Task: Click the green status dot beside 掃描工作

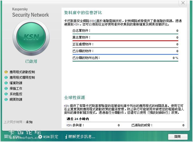Action: click(x=6, y=89)
